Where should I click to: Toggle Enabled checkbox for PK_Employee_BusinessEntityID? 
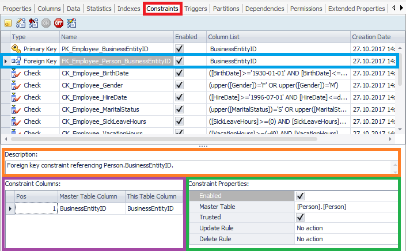pyautogui.click(x=180, y=50)
